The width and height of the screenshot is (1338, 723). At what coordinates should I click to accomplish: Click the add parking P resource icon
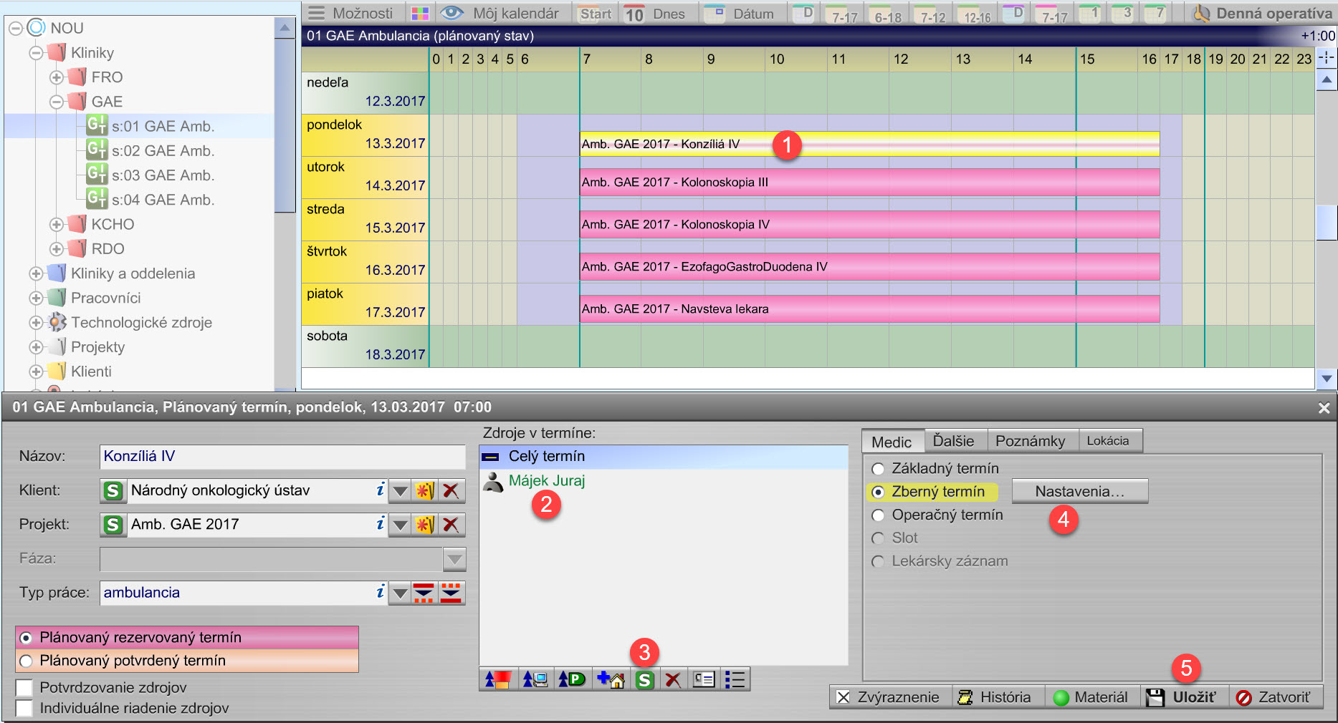pyautogui.click(x=572, y=679)
